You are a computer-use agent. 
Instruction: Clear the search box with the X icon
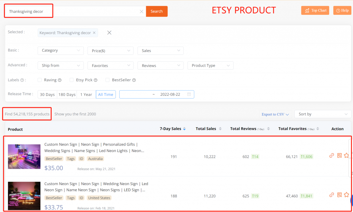pyautogui.click(x=141, y=11)
